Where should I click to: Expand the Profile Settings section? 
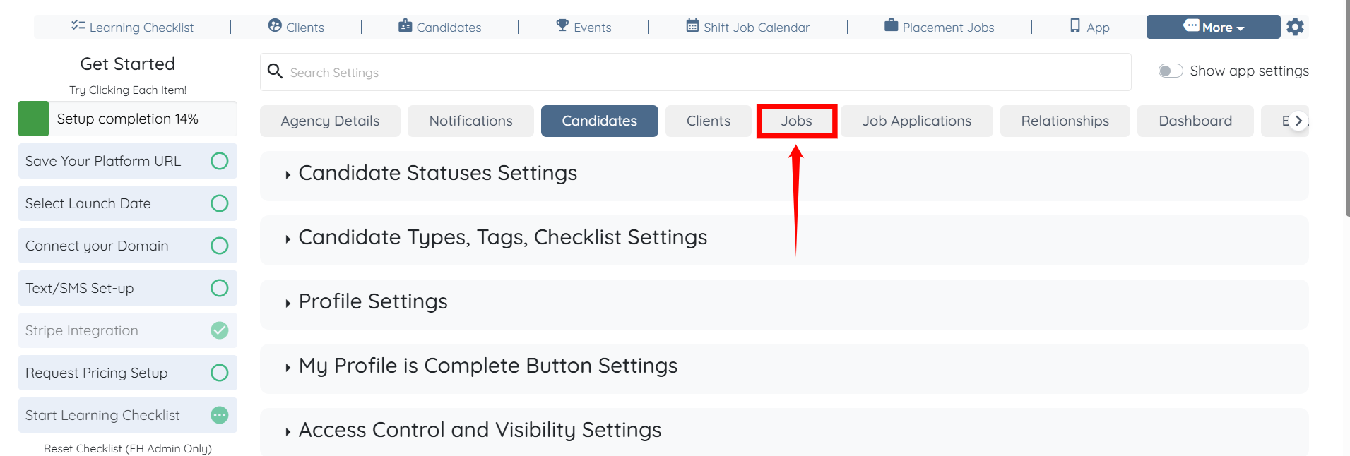(x=373, y=302)
